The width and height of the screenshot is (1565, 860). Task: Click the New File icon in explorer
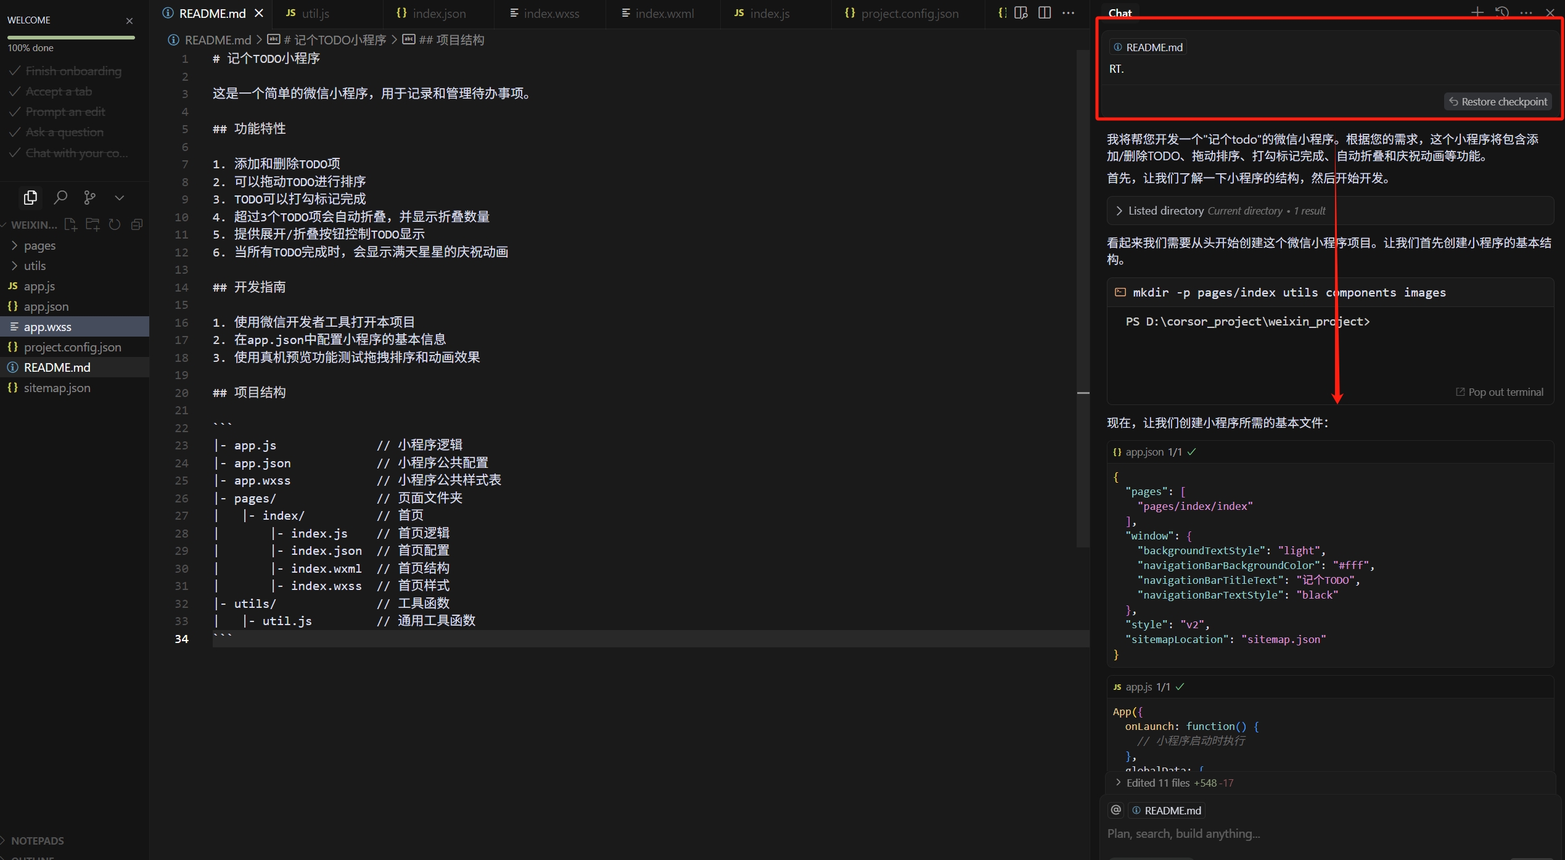70,224
